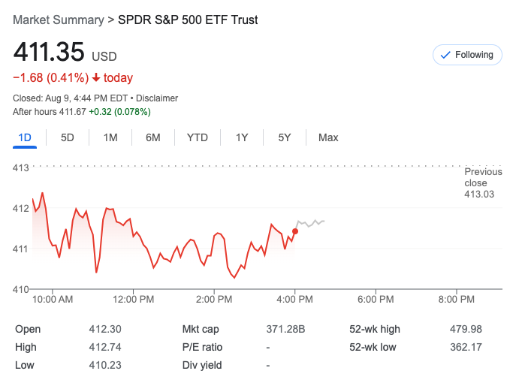Click the red down arrow icon
This screenshot has width=522, height=377.
tap(96, 78)
